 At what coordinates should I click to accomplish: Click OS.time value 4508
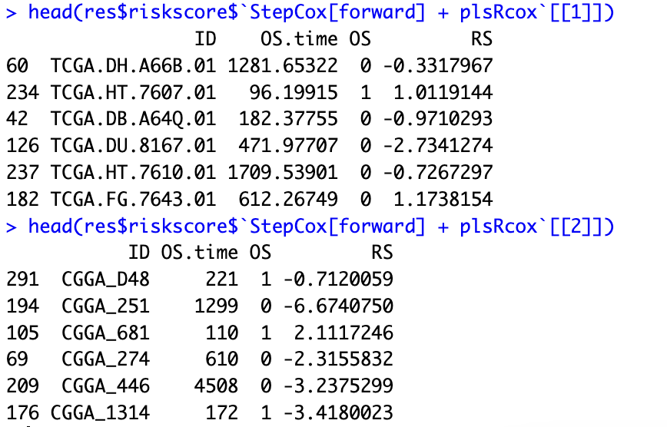click(x=217, y=386)
